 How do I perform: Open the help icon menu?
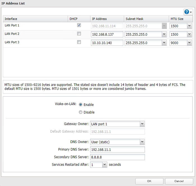(x=188, y=12)
